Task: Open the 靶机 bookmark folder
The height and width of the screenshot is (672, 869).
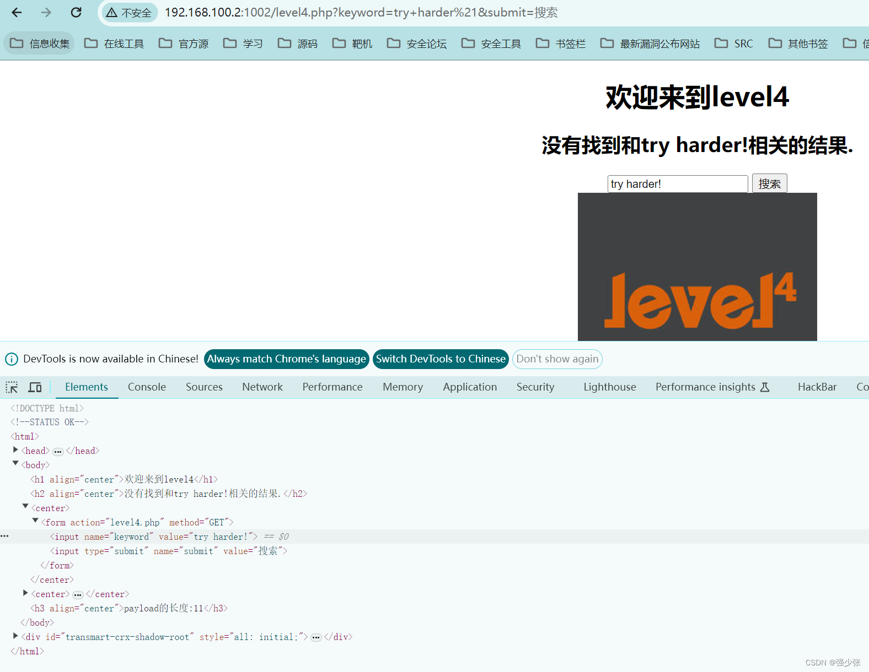Action: click(x=352, y=44)
